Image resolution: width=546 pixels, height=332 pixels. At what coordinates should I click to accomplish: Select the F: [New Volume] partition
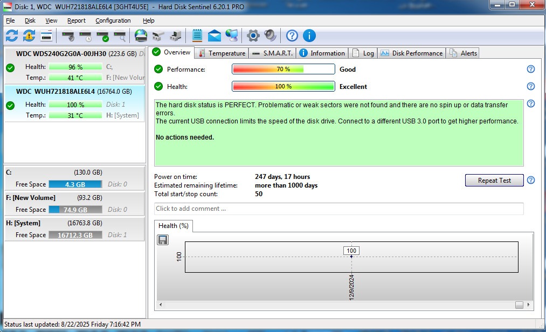[x=74, y=203]
